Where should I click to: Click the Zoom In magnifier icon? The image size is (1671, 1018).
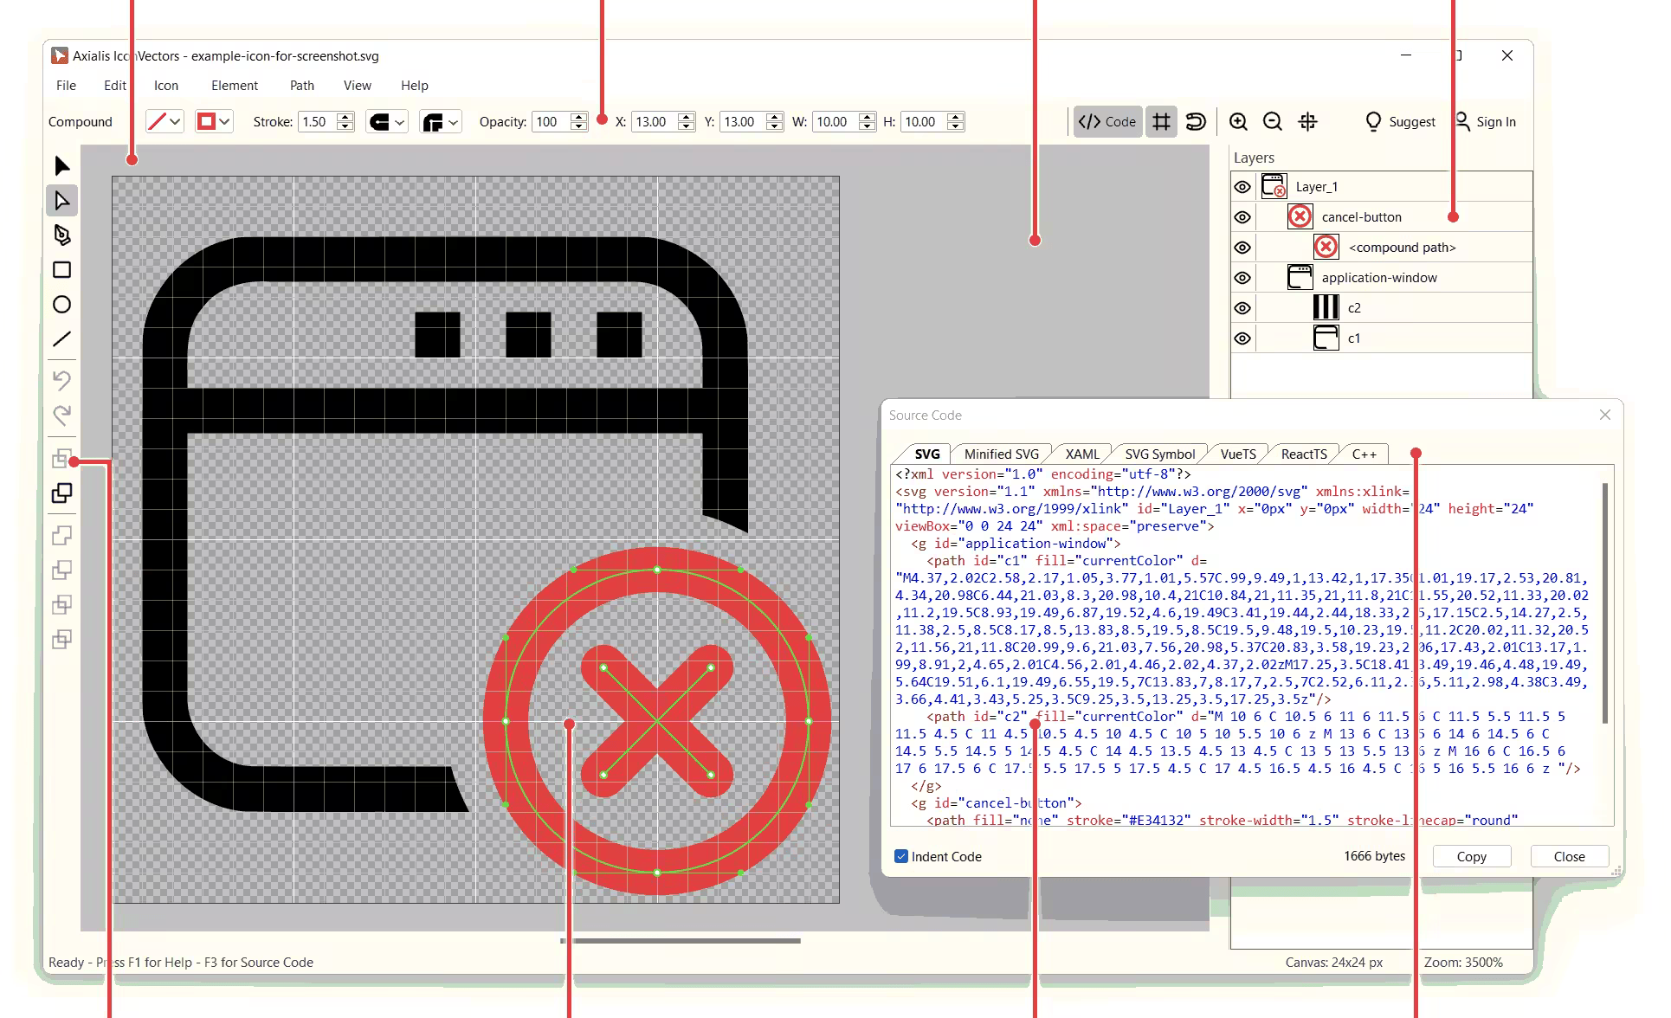click(1238, 121)
